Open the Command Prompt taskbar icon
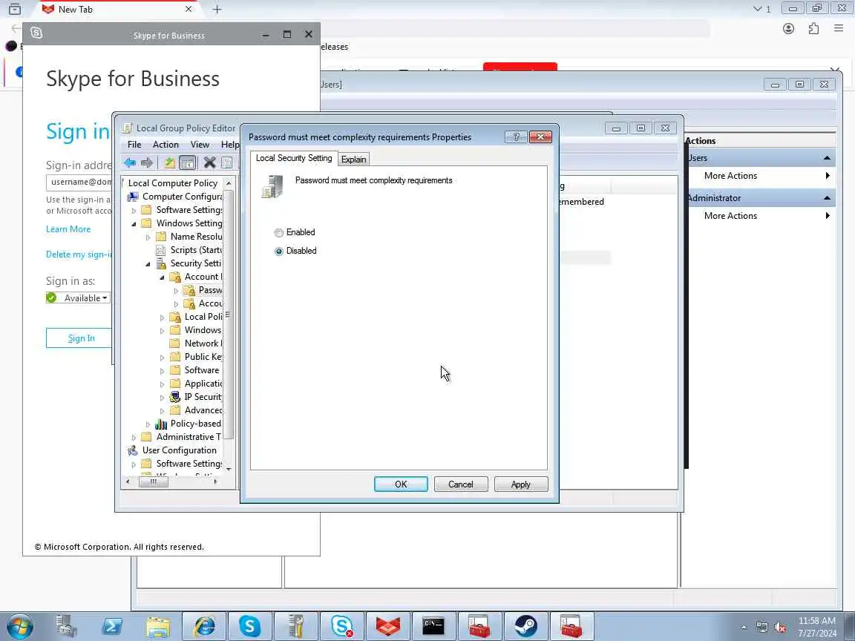Image resolution: width=855 pixels, height=641 pixels. pos(433,626)
